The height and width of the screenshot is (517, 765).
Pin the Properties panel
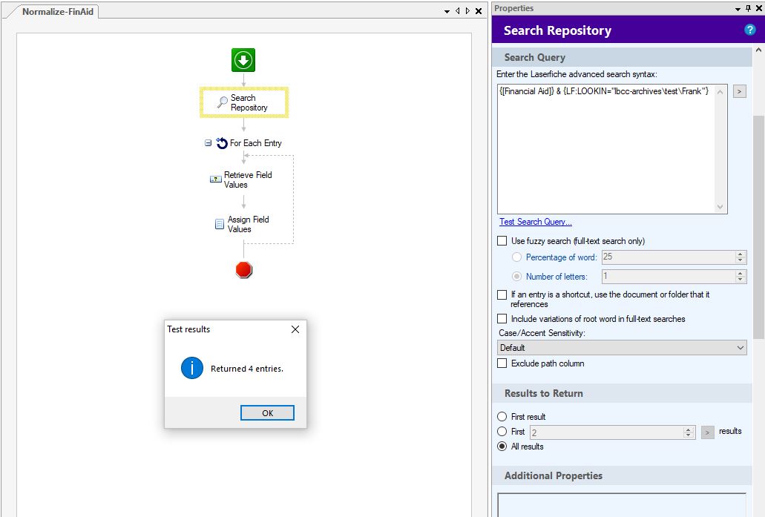tap(748, 9)
